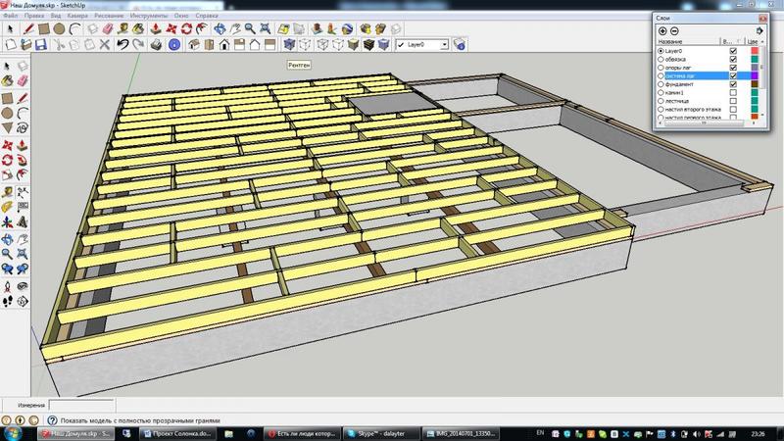Show the лестница layer via checkbox
Viewport: 784px width, 441px height.
click(733, 101)
